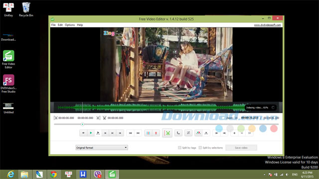Click the rotate video arrow button
This screenshot has width=319, height=179.
tap(178, 133)
